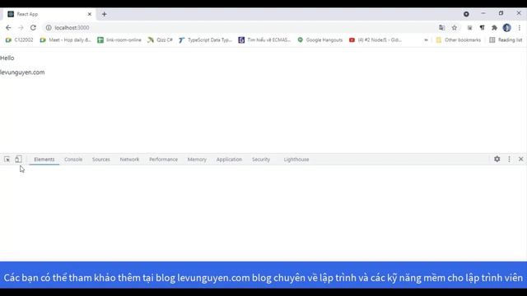
Task: Click the extension icon left of the paragraph-mark icon
Action: coord(469,28)
